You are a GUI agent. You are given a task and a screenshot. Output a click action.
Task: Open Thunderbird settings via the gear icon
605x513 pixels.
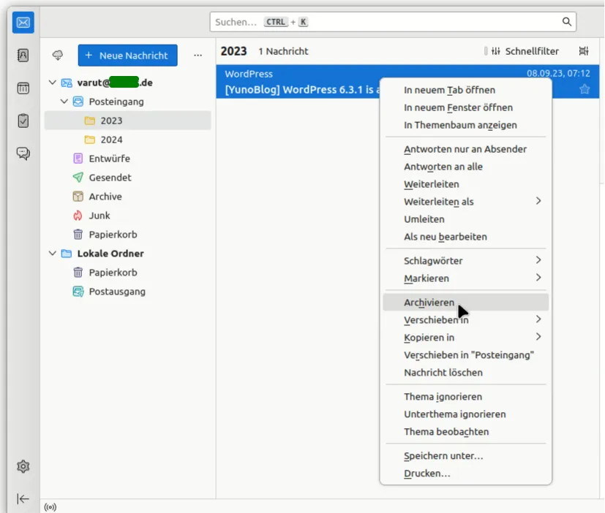23,466
